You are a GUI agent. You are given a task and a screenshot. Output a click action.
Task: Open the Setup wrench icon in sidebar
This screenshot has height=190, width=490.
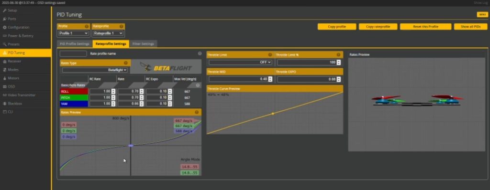point(5,11)
